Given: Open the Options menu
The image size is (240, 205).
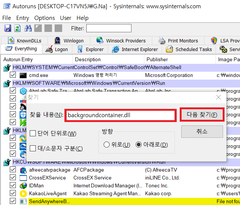Looking at the screenshot, I should [x=44, y=18].
